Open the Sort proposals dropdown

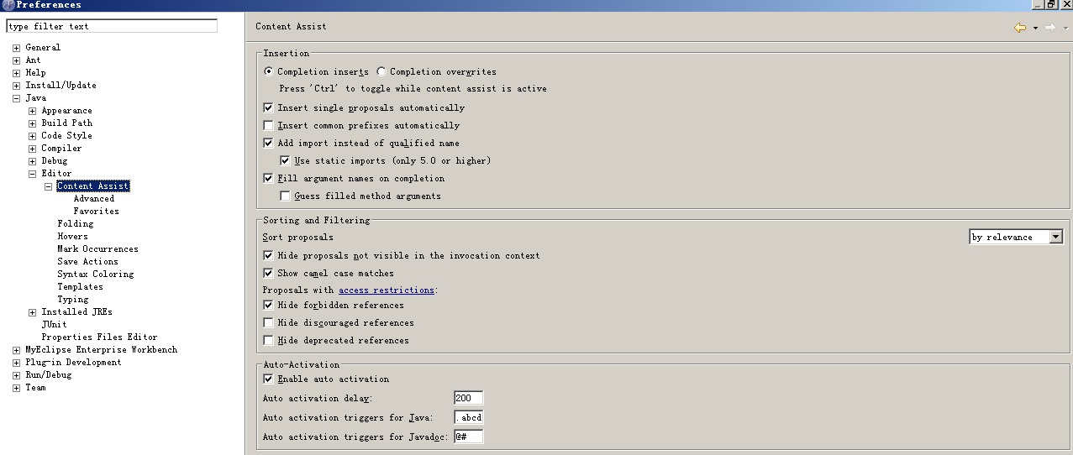coord(1056,237)
